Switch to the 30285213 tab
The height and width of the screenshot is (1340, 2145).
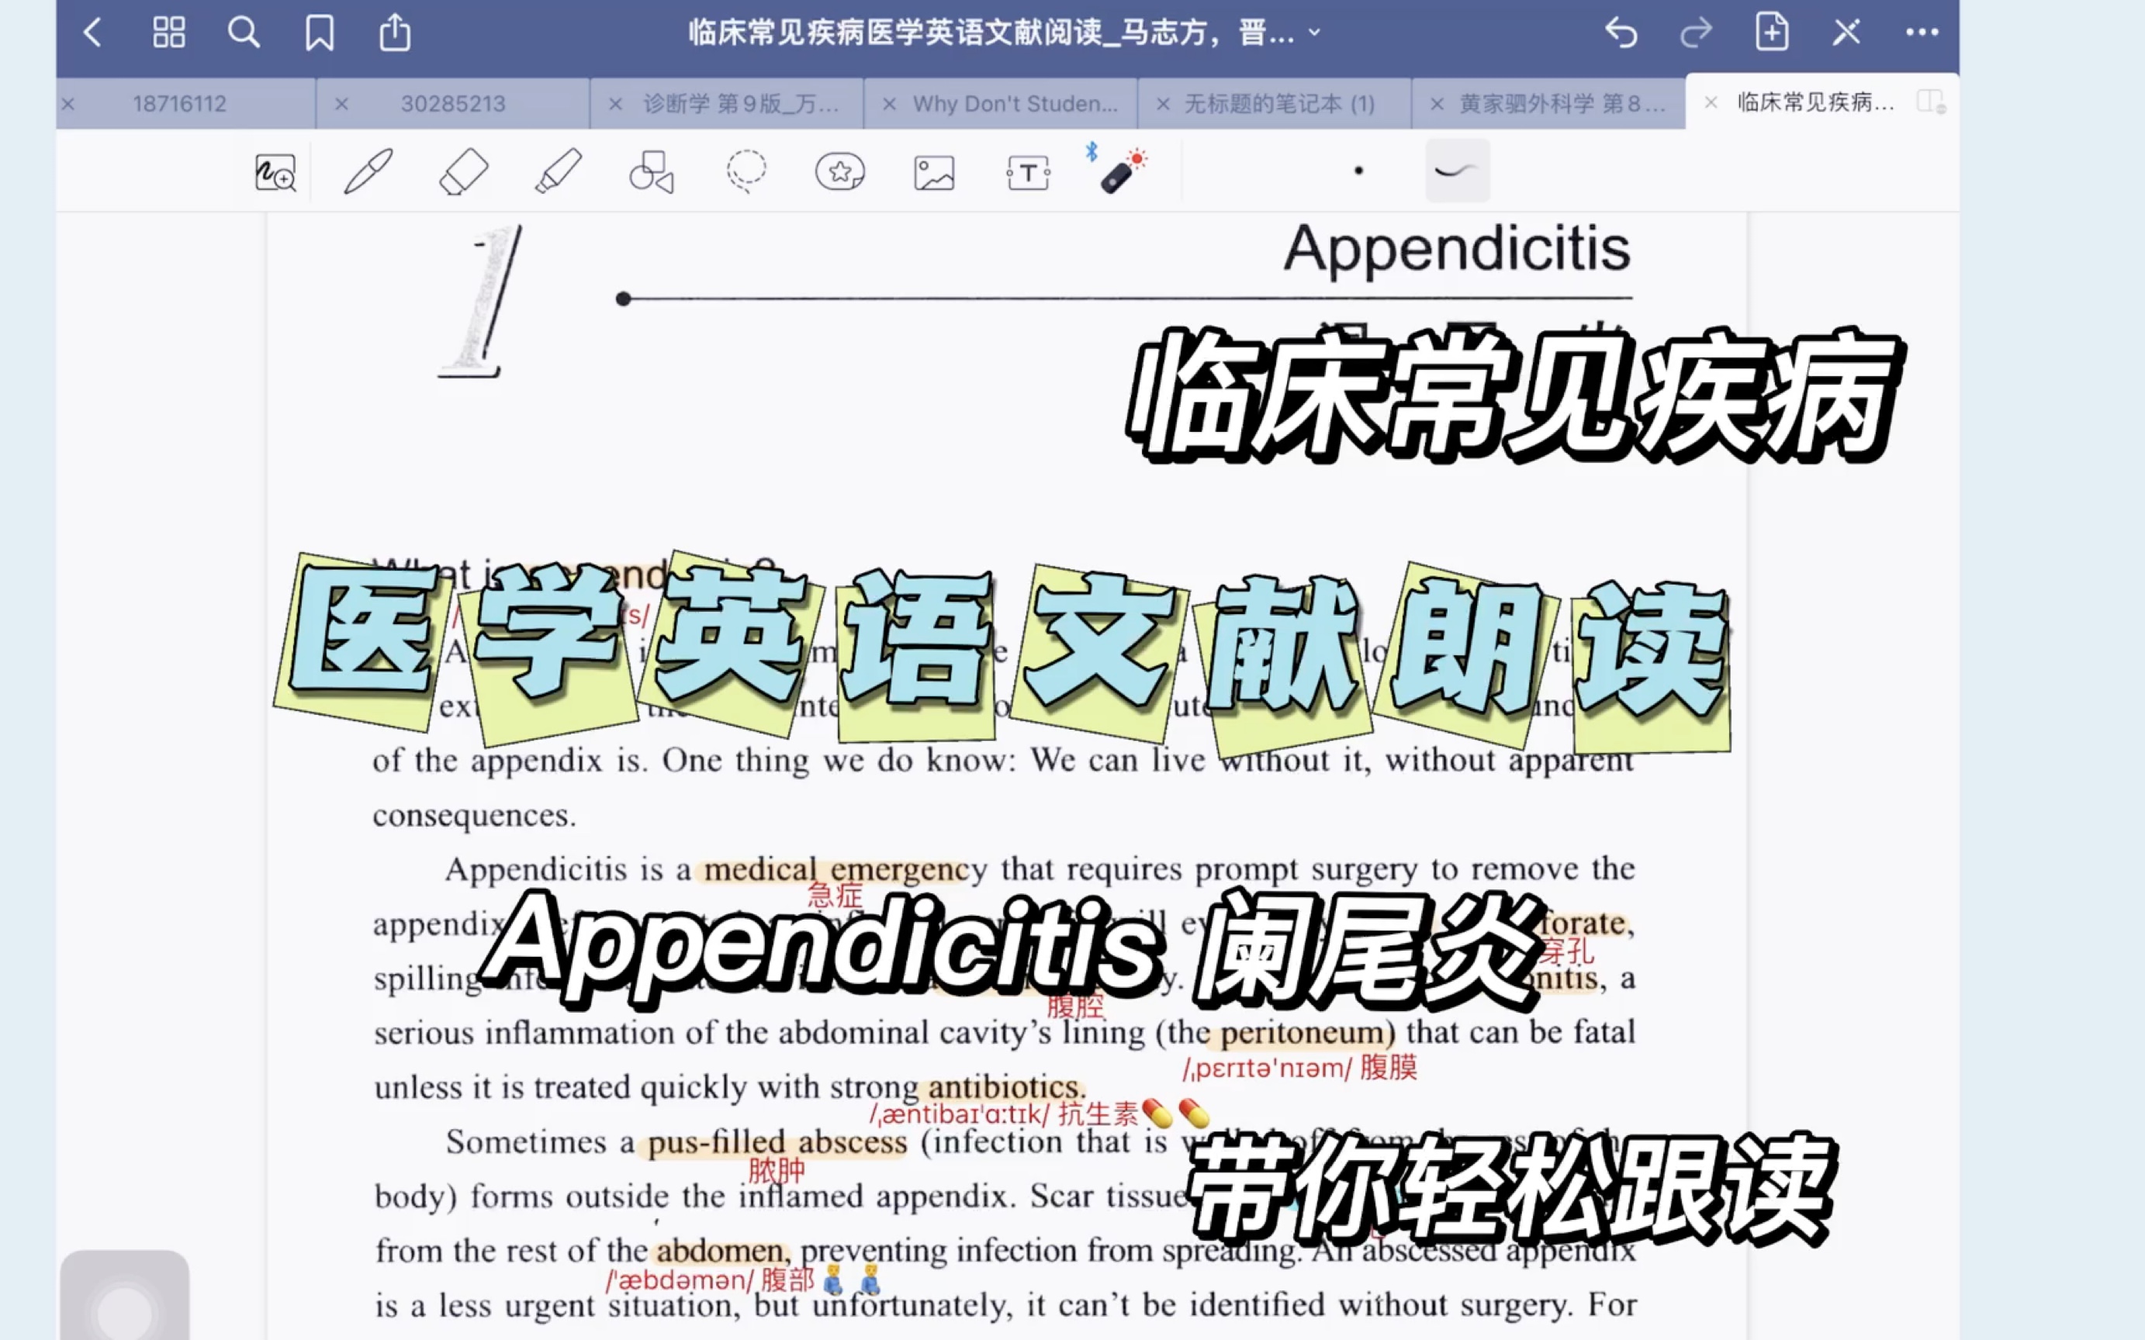coord(453,104)
